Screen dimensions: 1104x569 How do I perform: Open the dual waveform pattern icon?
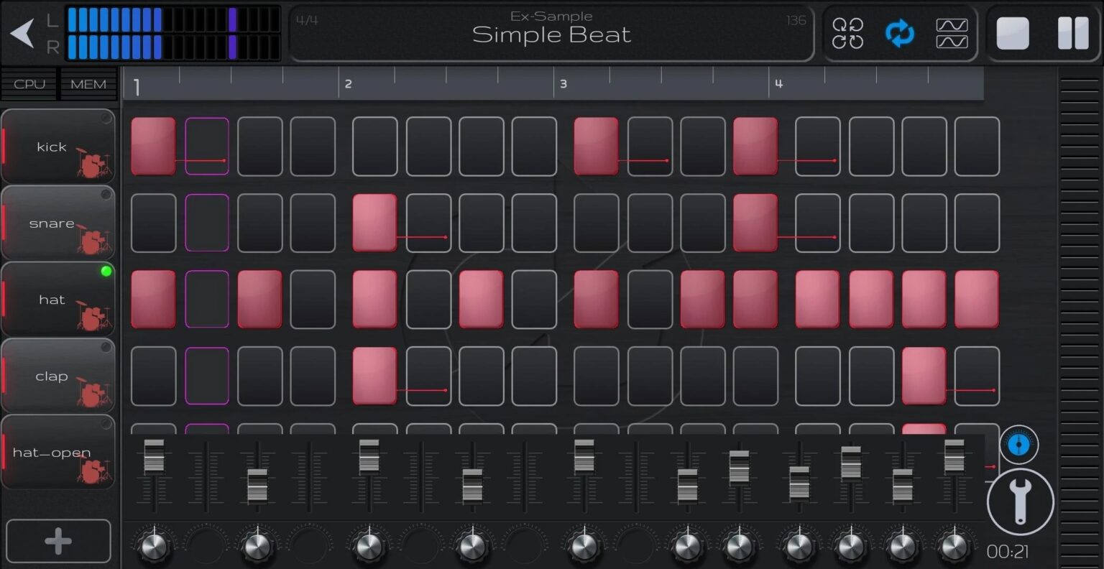(x=951, y=33)
